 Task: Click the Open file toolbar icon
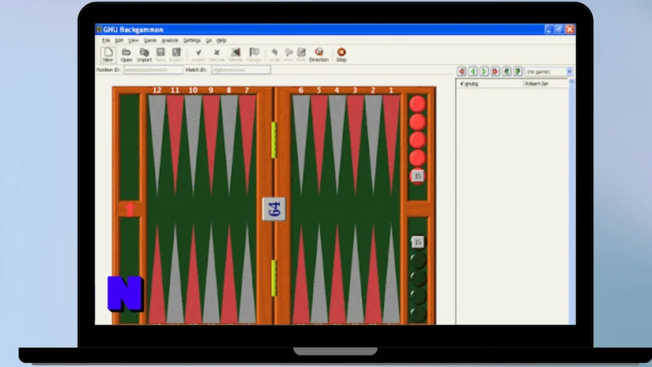tap(126, 55)
